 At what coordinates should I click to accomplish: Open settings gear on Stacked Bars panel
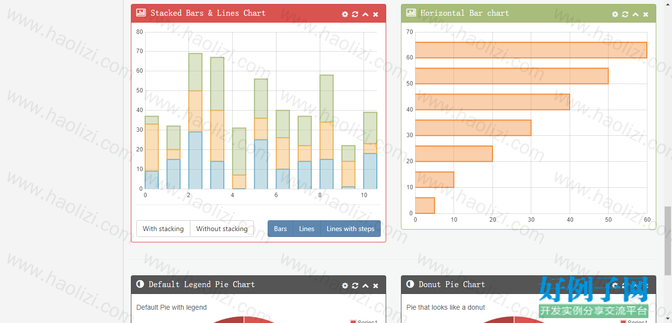click(x=345, y=14)
